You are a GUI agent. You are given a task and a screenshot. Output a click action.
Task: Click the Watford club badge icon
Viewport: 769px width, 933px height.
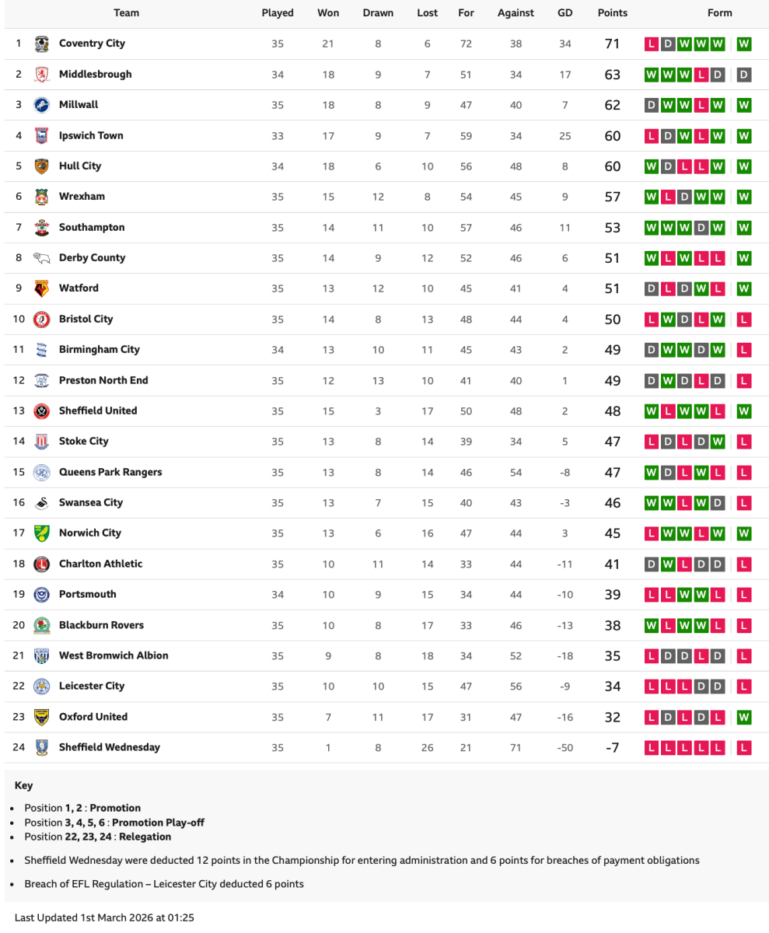[x=42, y=288]
